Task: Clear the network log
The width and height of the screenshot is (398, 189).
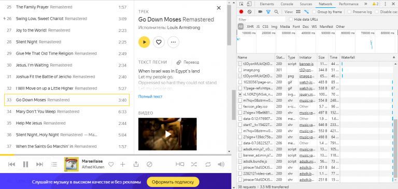Action: pyautogui.click(x=249, y=12)
